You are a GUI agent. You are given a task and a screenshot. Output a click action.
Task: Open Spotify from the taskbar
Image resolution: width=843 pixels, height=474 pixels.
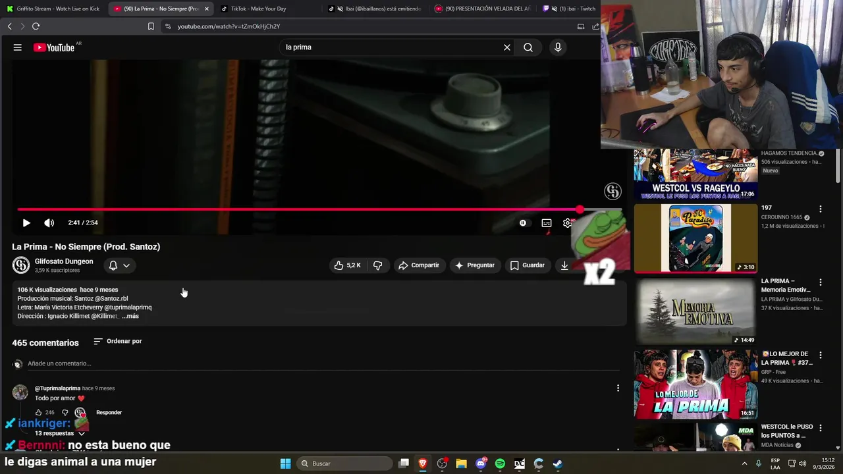pyautogui.click(x=500, y=463)
